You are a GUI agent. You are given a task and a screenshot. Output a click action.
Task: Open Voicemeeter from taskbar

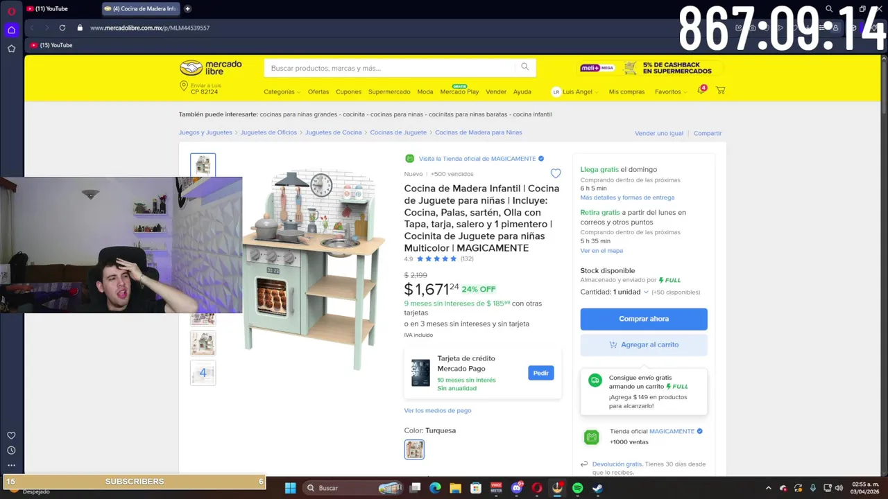[496, 488]
